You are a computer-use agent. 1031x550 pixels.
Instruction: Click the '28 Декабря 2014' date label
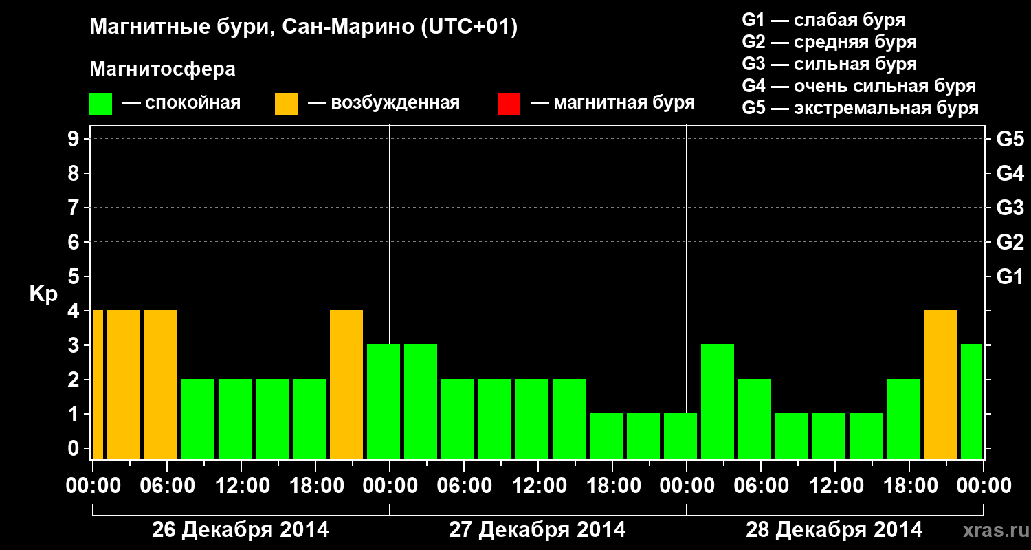(x=834, y=530)
